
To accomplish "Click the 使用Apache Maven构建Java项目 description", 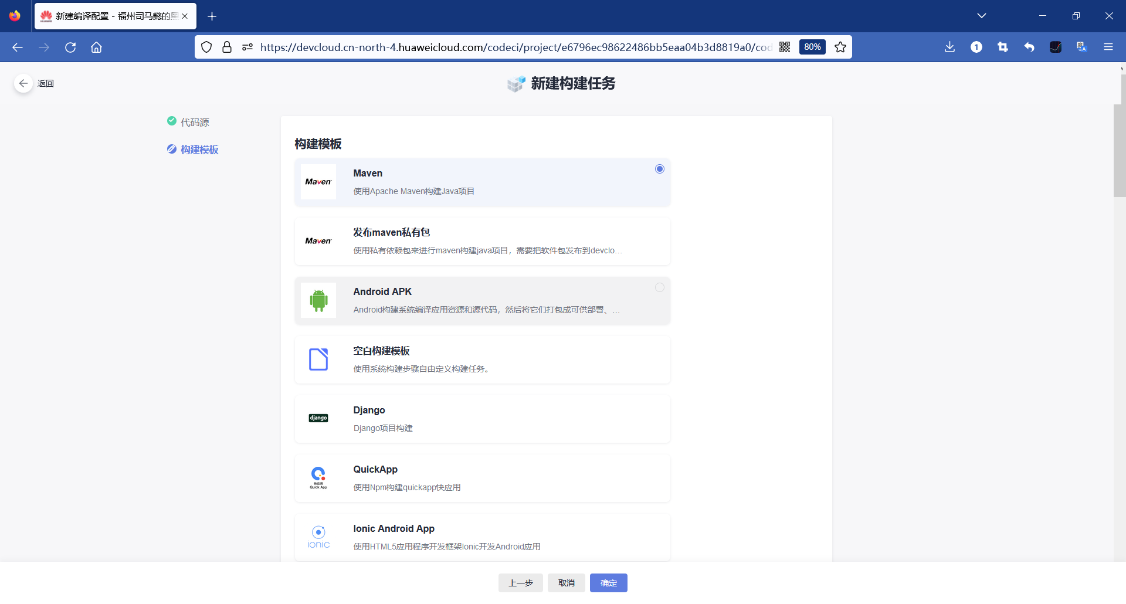I will click(414, 191).
